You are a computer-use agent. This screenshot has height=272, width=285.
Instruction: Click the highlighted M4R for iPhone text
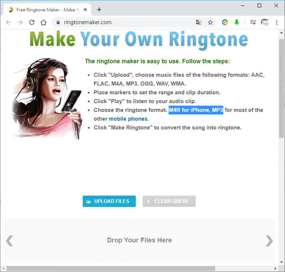pyautogui.click(x=196, y=110)
